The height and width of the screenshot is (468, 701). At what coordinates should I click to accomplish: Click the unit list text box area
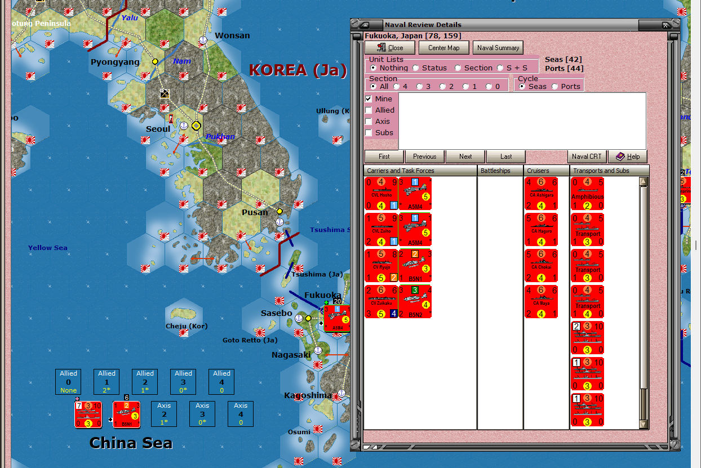[522, 121]
